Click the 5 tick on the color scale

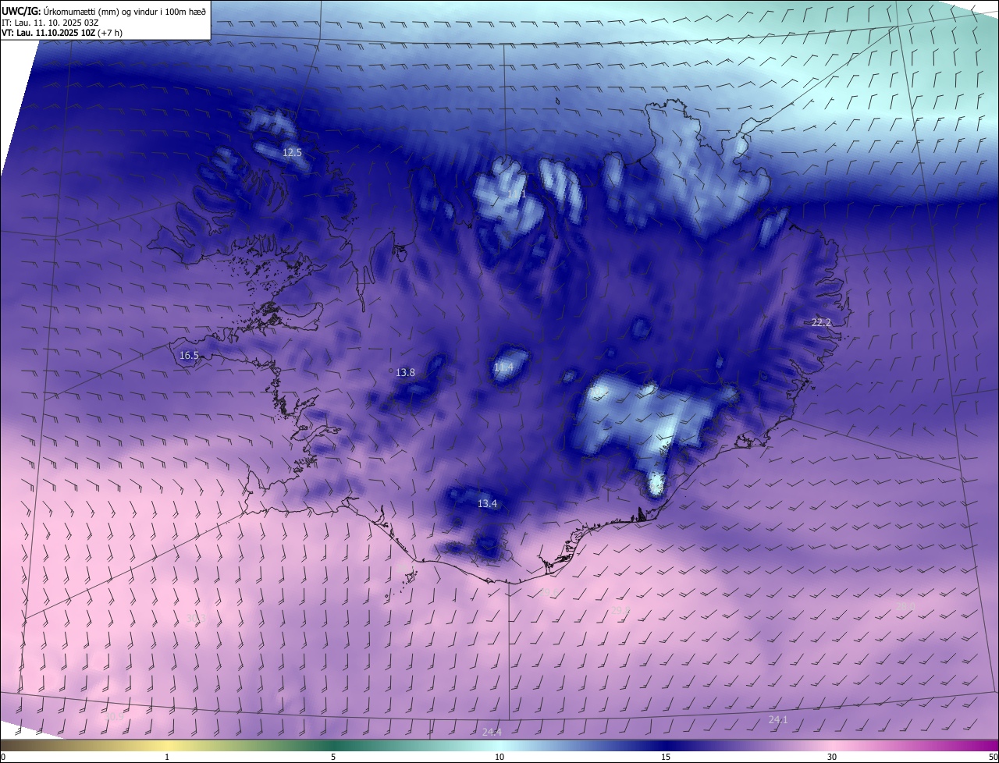point(333,757)
